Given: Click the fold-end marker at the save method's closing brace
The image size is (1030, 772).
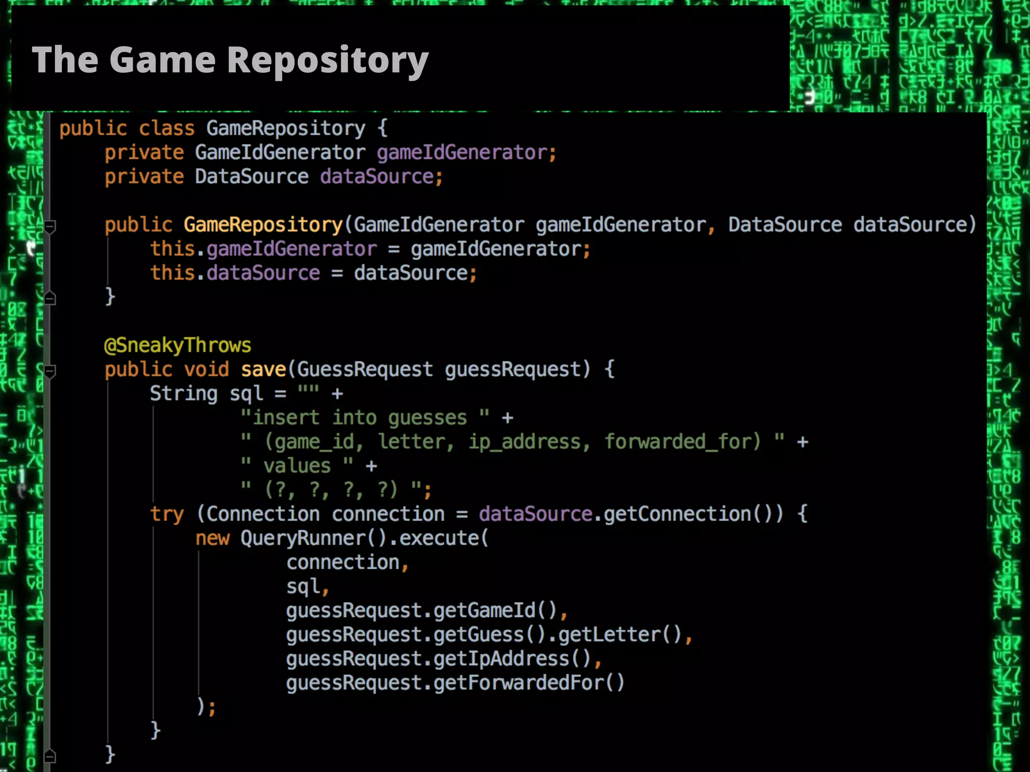Looking at the screenshot, I should click(50, 755).
